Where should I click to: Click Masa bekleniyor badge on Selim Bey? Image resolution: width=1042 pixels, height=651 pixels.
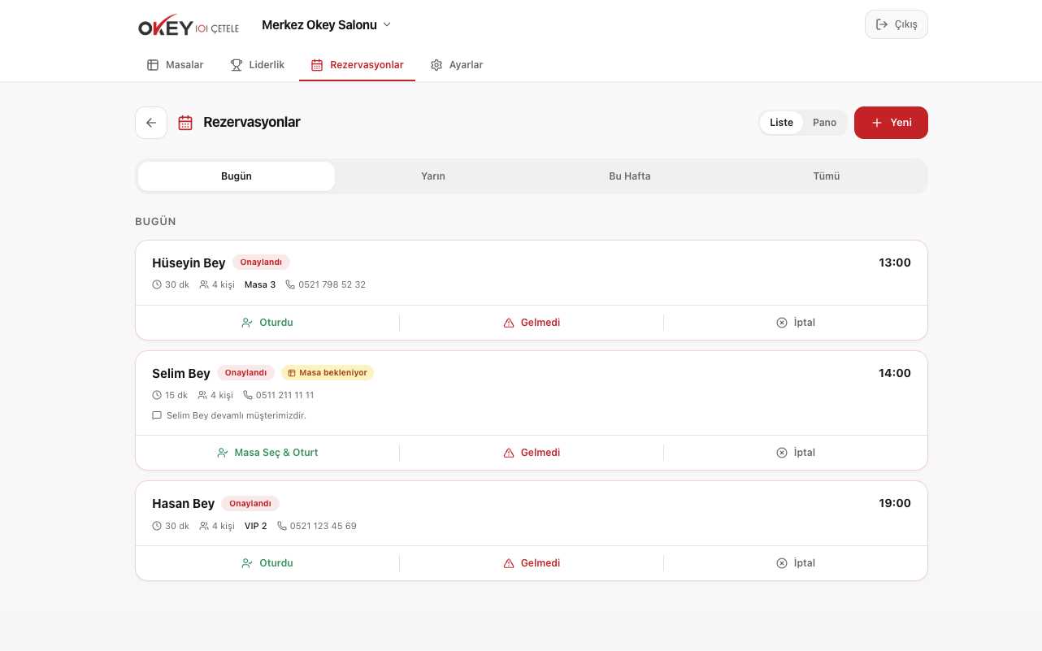point(328,373)
